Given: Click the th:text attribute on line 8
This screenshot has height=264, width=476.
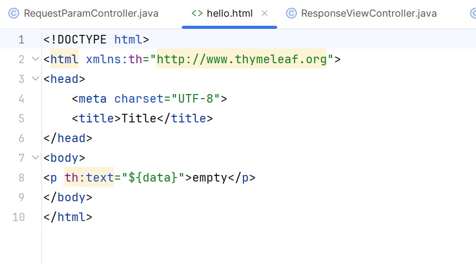Looking at the screenshot, I should point(89,178).
